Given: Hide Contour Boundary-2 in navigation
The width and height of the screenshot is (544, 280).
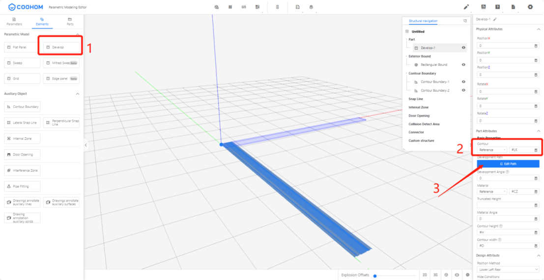Looking at the screenshot, I should (463, 90).
